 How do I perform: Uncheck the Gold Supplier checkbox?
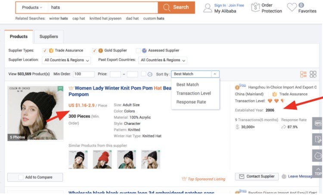click(94, 50)
